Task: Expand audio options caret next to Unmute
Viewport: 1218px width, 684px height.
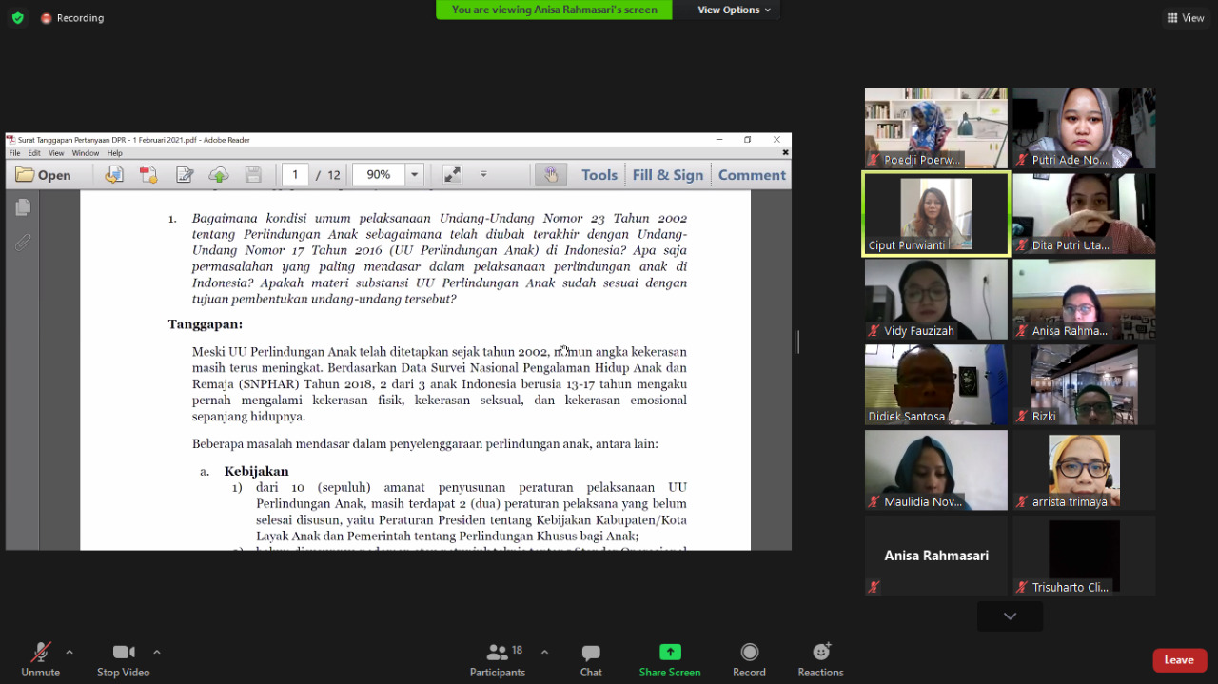Action: [69, 652]
